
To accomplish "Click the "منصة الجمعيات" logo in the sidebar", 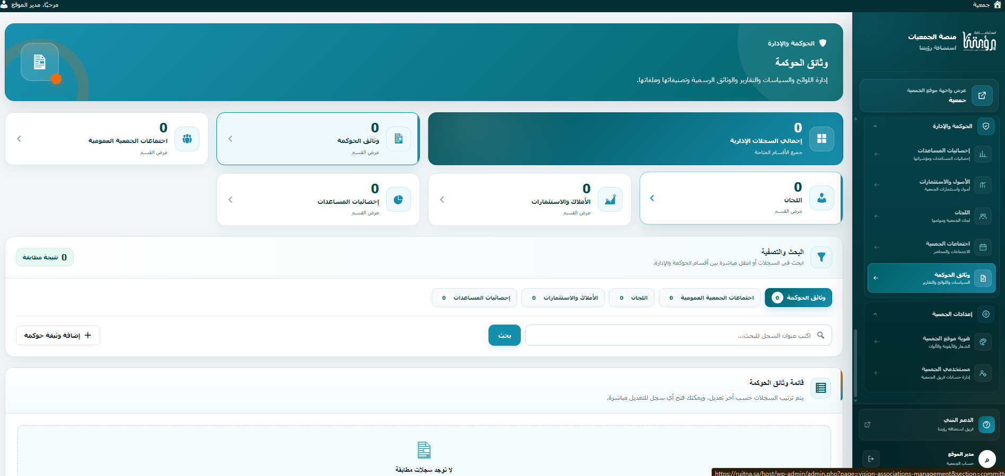I will tap(980, 41).
